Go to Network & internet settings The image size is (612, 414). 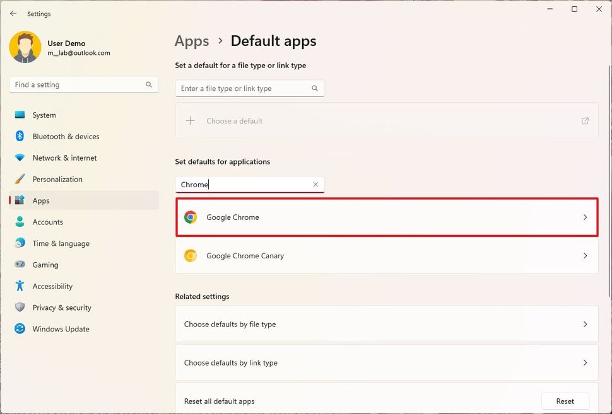[64, 158]
